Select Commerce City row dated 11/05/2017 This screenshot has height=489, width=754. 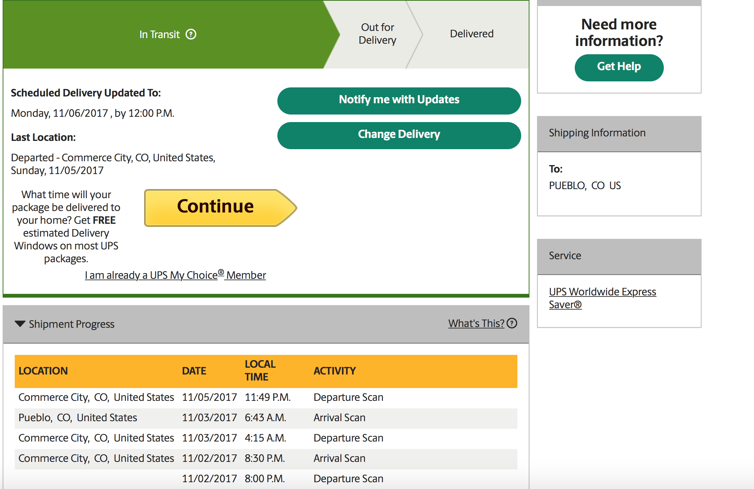pos(266,397)
